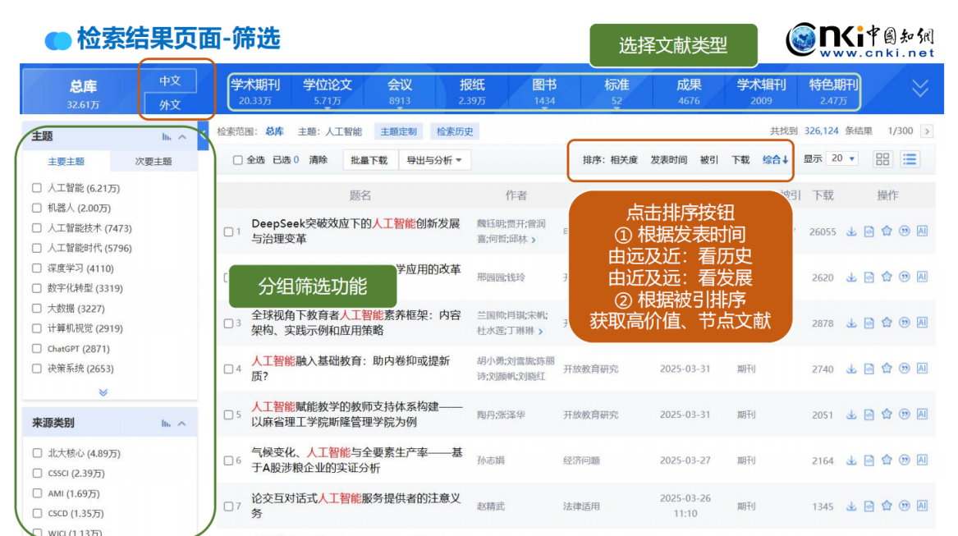This screenshot has width=958, height=536.
Task: Open HTML reading icon for result 4
Action: [x=869, y=369]
